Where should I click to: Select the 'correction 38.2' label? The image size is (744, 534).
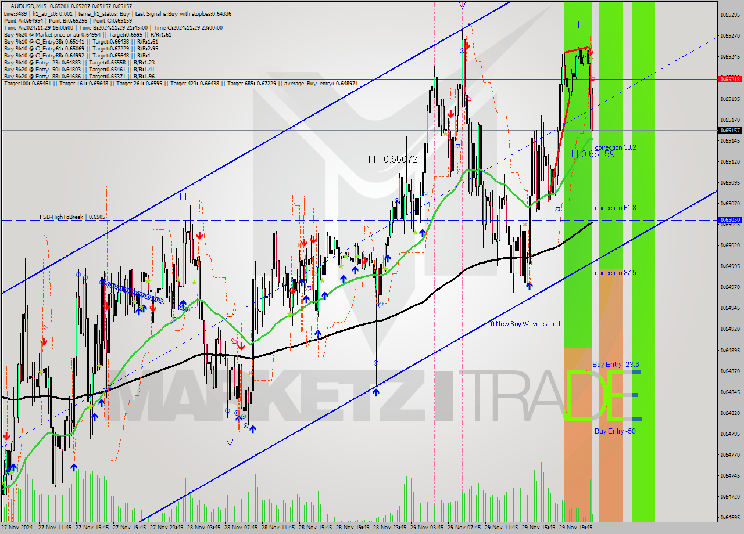click(615, 147)
